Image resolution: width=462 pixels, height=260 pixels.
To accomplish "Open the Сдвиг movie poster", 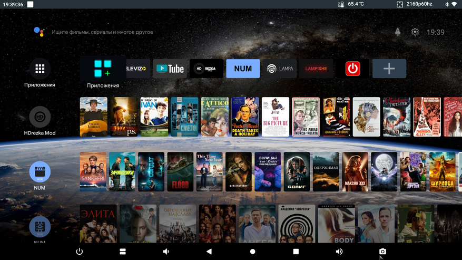I will point(297,172).
